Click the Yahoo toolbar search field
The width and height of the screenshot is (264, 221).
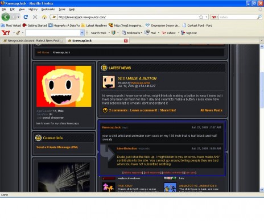pos(53,33)
